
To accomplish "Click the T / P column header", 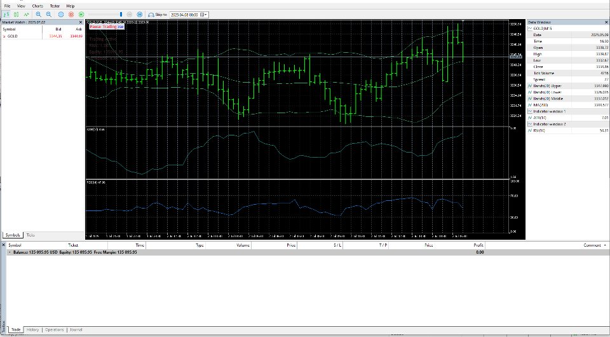I will pos(383,245).
